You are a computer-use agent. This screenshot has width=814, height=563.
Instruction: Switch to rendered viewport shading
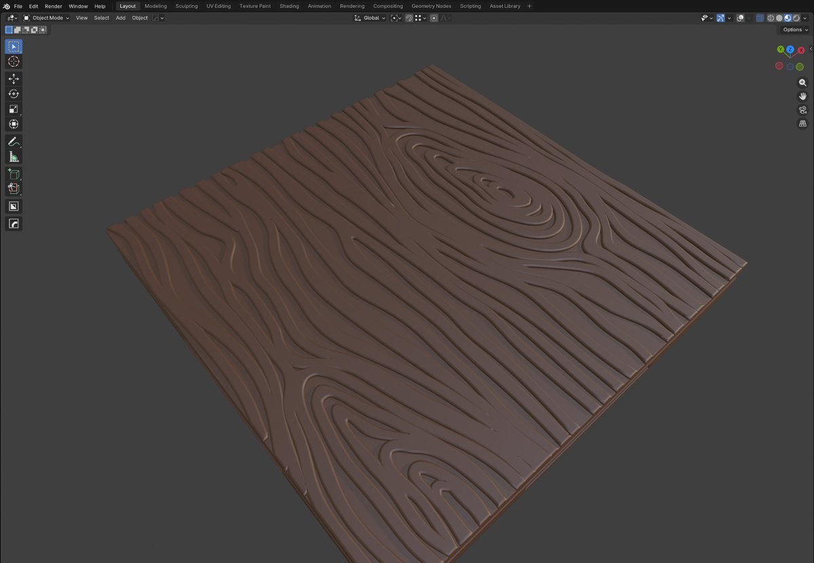pyautogui.click(x=796, y=18)
